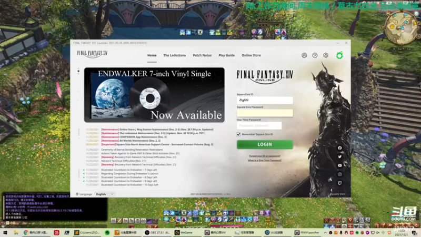Switch to the Chrome window in taskbar
The image size is (421, 237).
[x=36, y=232]
